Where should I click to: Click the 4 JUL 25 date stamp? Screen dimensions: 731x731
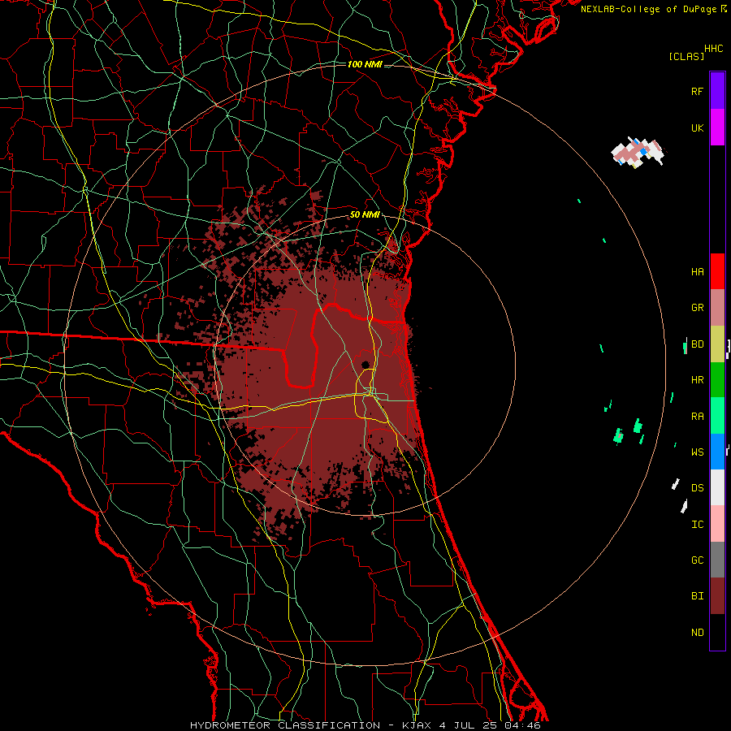point(469,725)
